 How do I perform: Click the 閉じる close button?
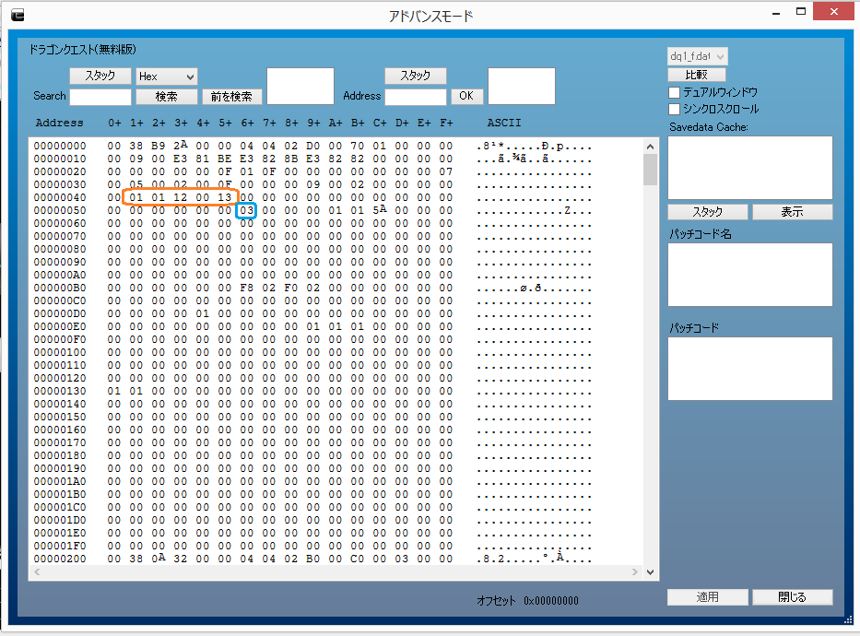[x=793, y=597]
